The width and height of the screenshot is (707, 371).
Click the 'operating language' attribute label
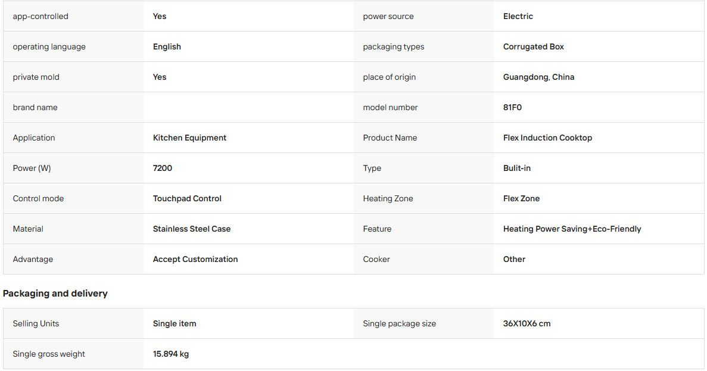(49, 47)
